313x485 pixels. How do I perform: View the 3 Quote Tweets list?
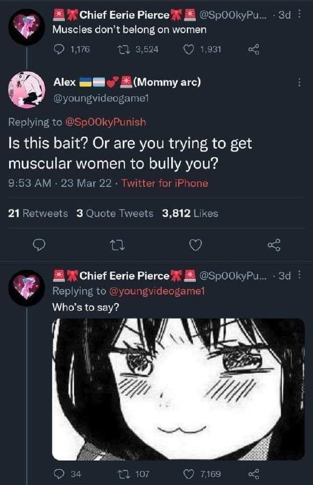115,213
